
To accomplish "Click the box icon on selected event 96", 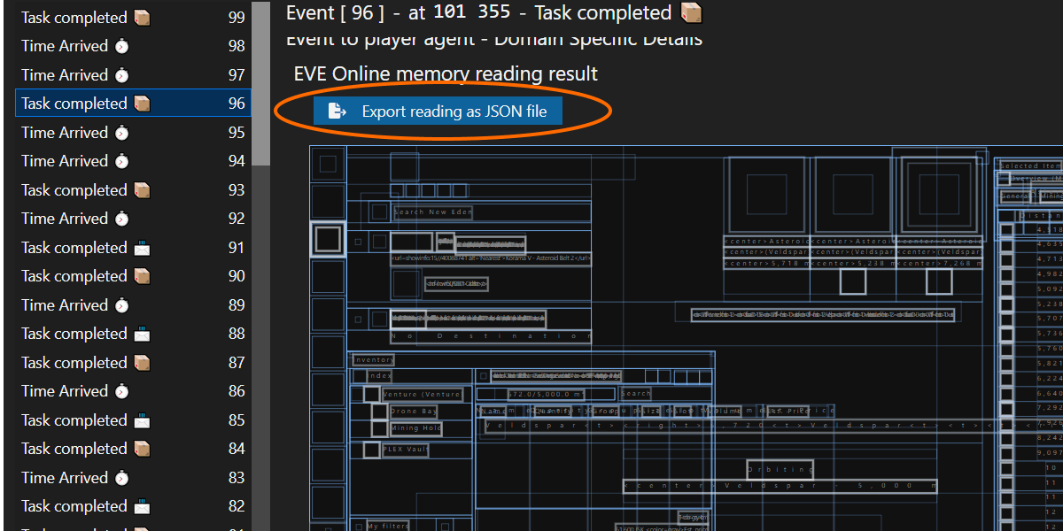I will [142, 104].
